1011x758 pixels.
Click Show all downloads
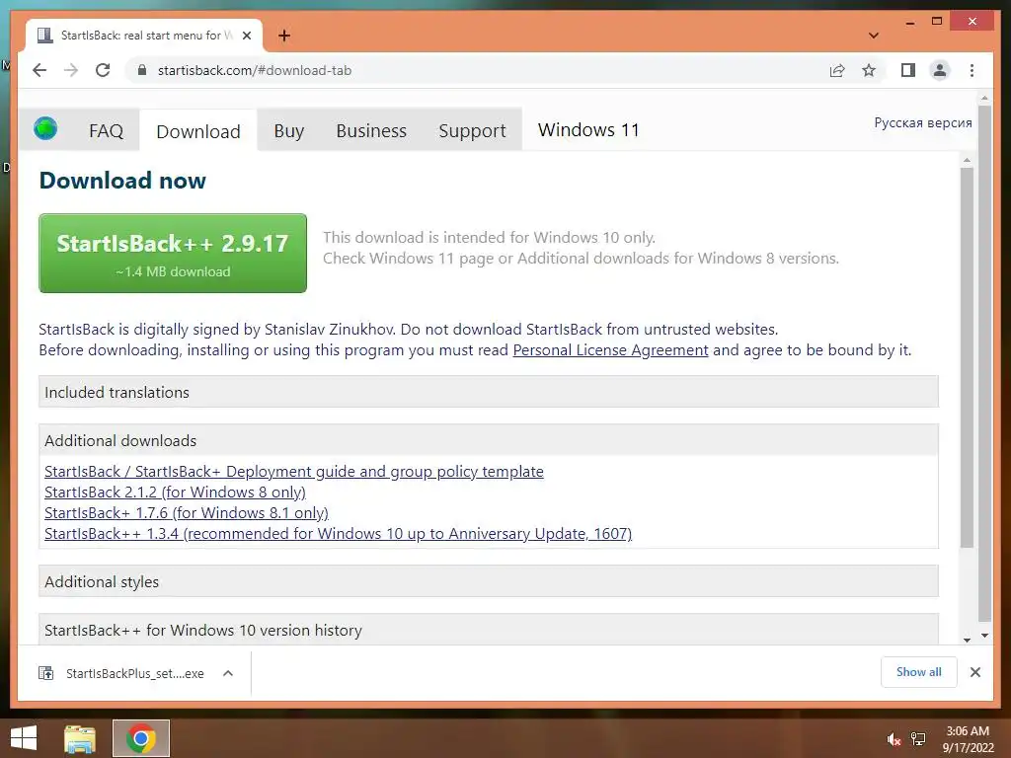click(919, 672)
